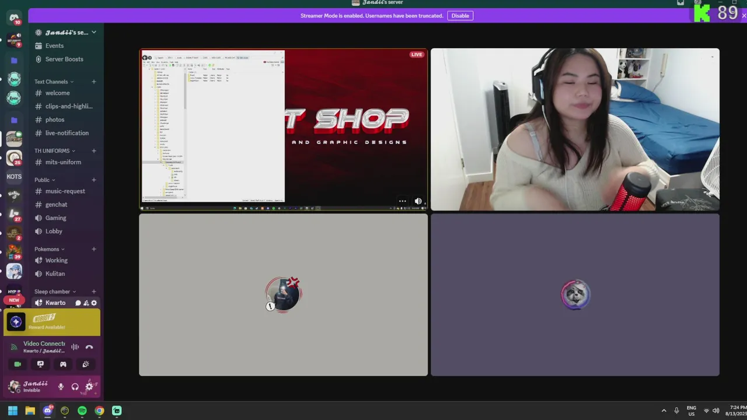Open Discord direct messages home icon
Image resolution: width=747 pixels, height=420 pixels.
(14, 17)
